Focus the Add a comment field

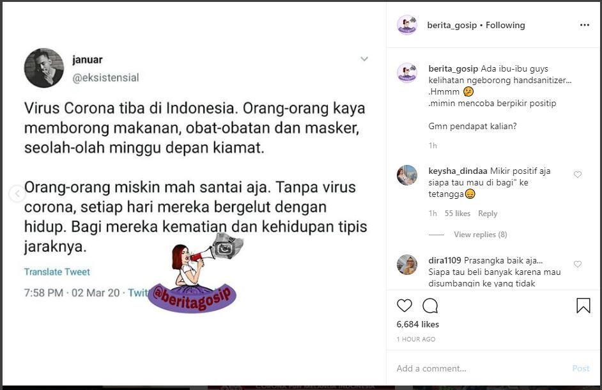coord(480,368)
